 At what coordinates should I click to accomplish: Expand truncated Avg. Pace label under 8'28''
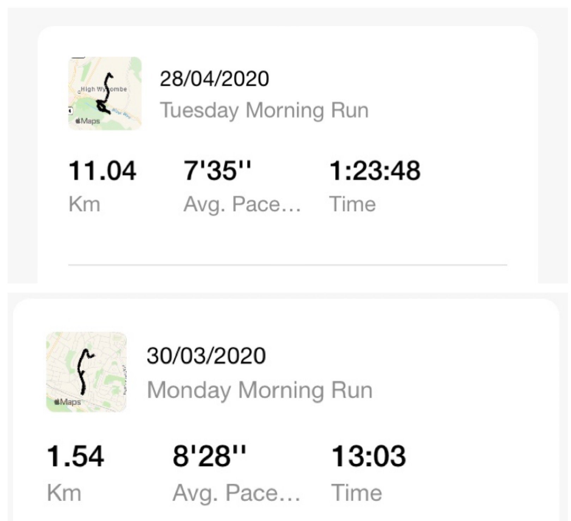236,492
